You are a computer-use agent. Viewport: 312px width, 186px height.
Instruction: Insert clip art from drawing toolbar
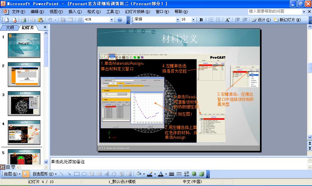coord(122,174)
